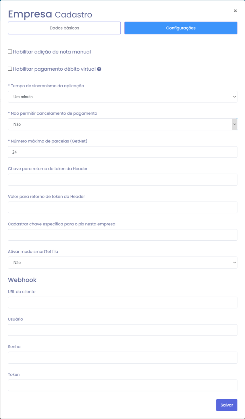245x419 pixels.
Task: Click the help question mark icon
Action: 99,69
